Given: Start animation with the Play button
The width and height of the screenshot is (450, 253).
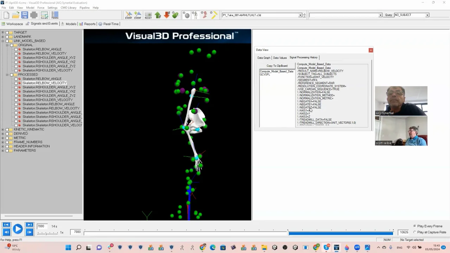Looking at the screenshot, I should coord(18,229).
